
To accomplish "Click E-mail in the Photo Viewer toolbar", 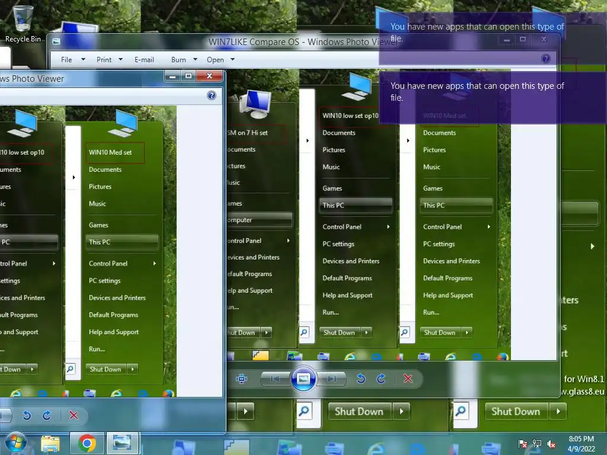I will point(144,60).
